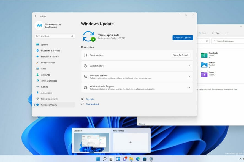The width and height of the screenshot is (244, 162).
Task: Open the View dropdown in File Explorer
Action: pyautogui.click(x=217, y=33)
